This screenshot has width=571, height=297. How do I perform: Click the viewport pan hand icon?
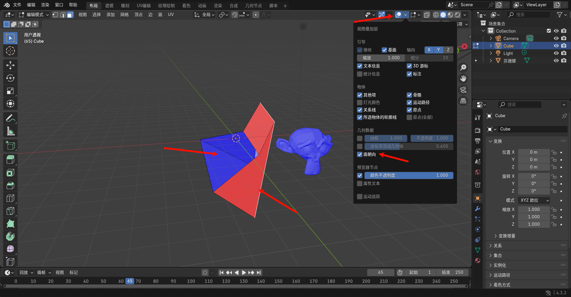coord(463,79)
